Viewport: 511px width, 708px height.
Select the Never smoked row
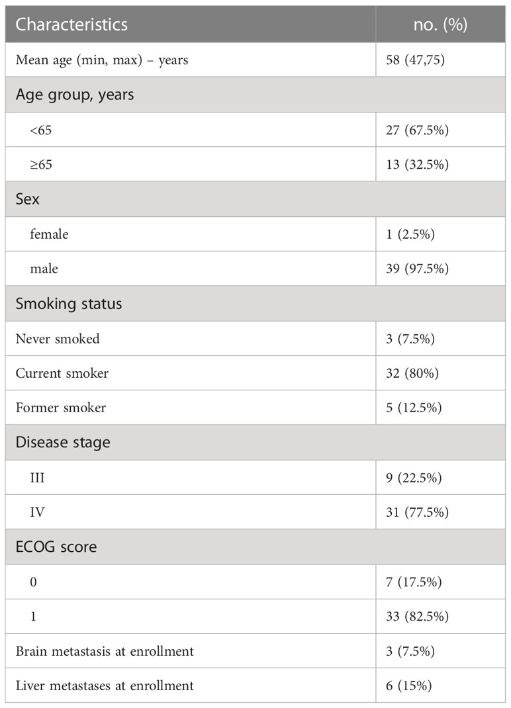[x=255, y=339]
